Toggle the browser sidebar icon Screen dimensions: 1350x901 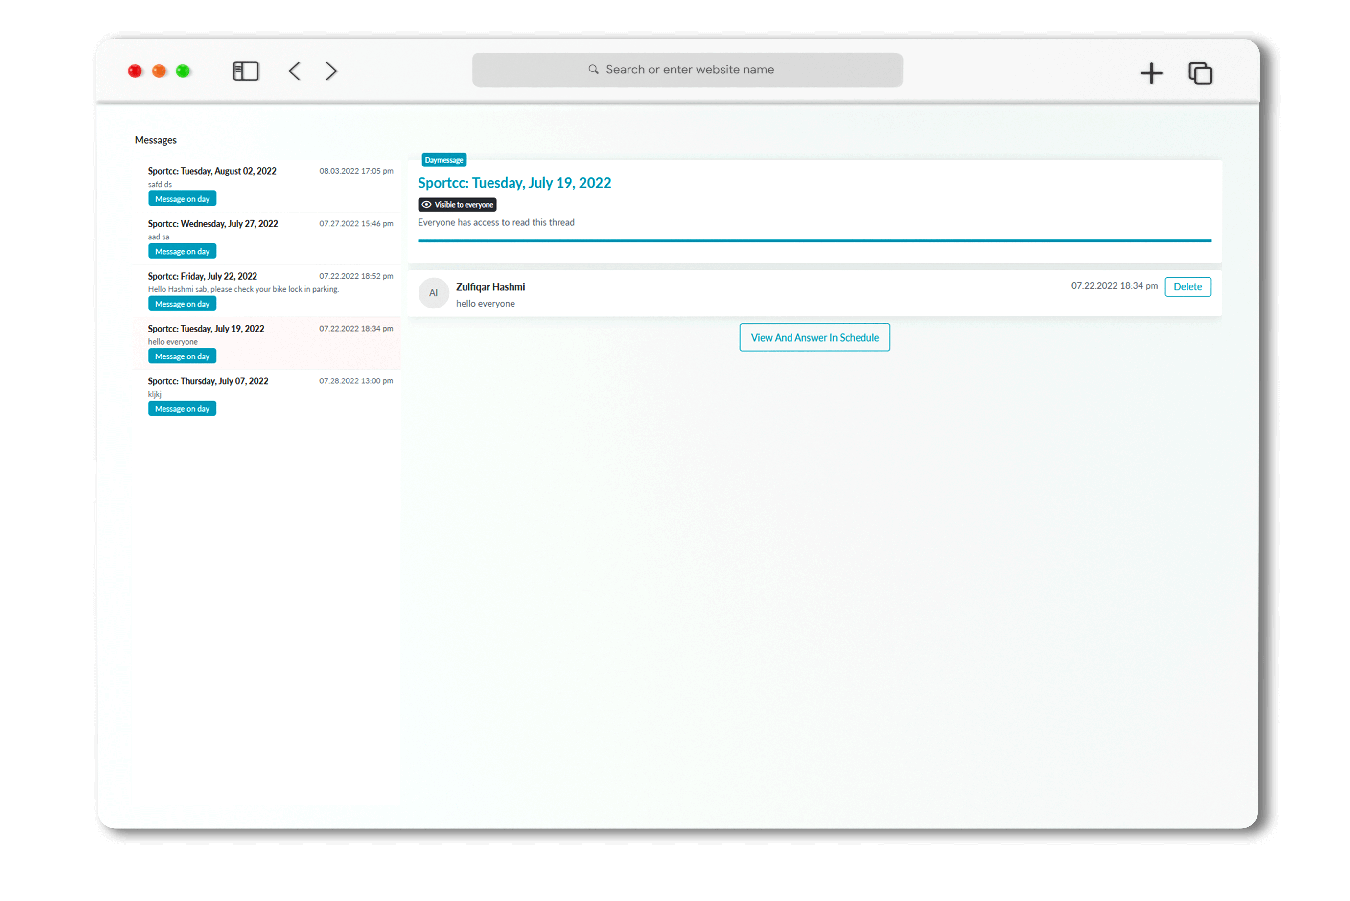tap(246, 71)
